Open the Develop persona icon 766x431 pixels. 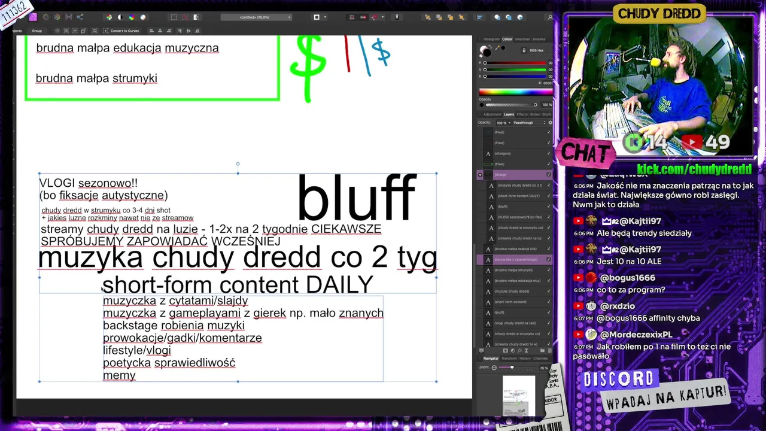point(57,17)
